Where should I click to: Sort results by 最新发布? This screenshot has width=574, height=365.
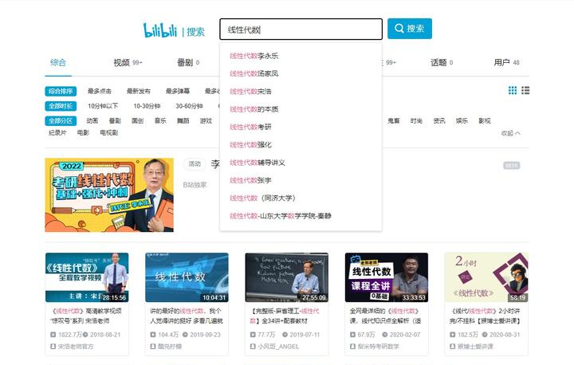(139, 91)
